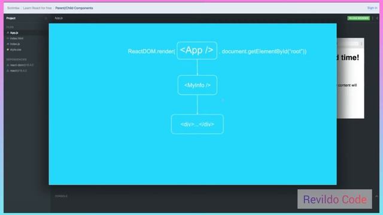Click the document.getElementById("root") text
This screenshot has width=383, height=215.
point(264,51)
